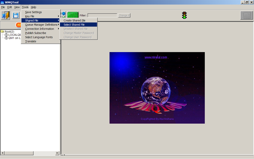This screenshot has height=159, width=254.
Task: Choose Select Language Fonts item
Action: [41, 37]
